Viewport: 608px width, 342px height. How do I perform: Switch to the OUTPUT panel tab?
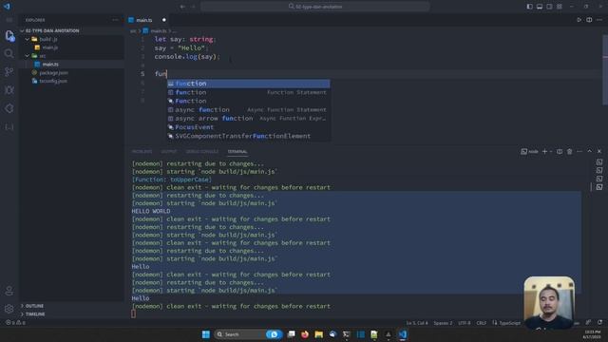[169, 152]
